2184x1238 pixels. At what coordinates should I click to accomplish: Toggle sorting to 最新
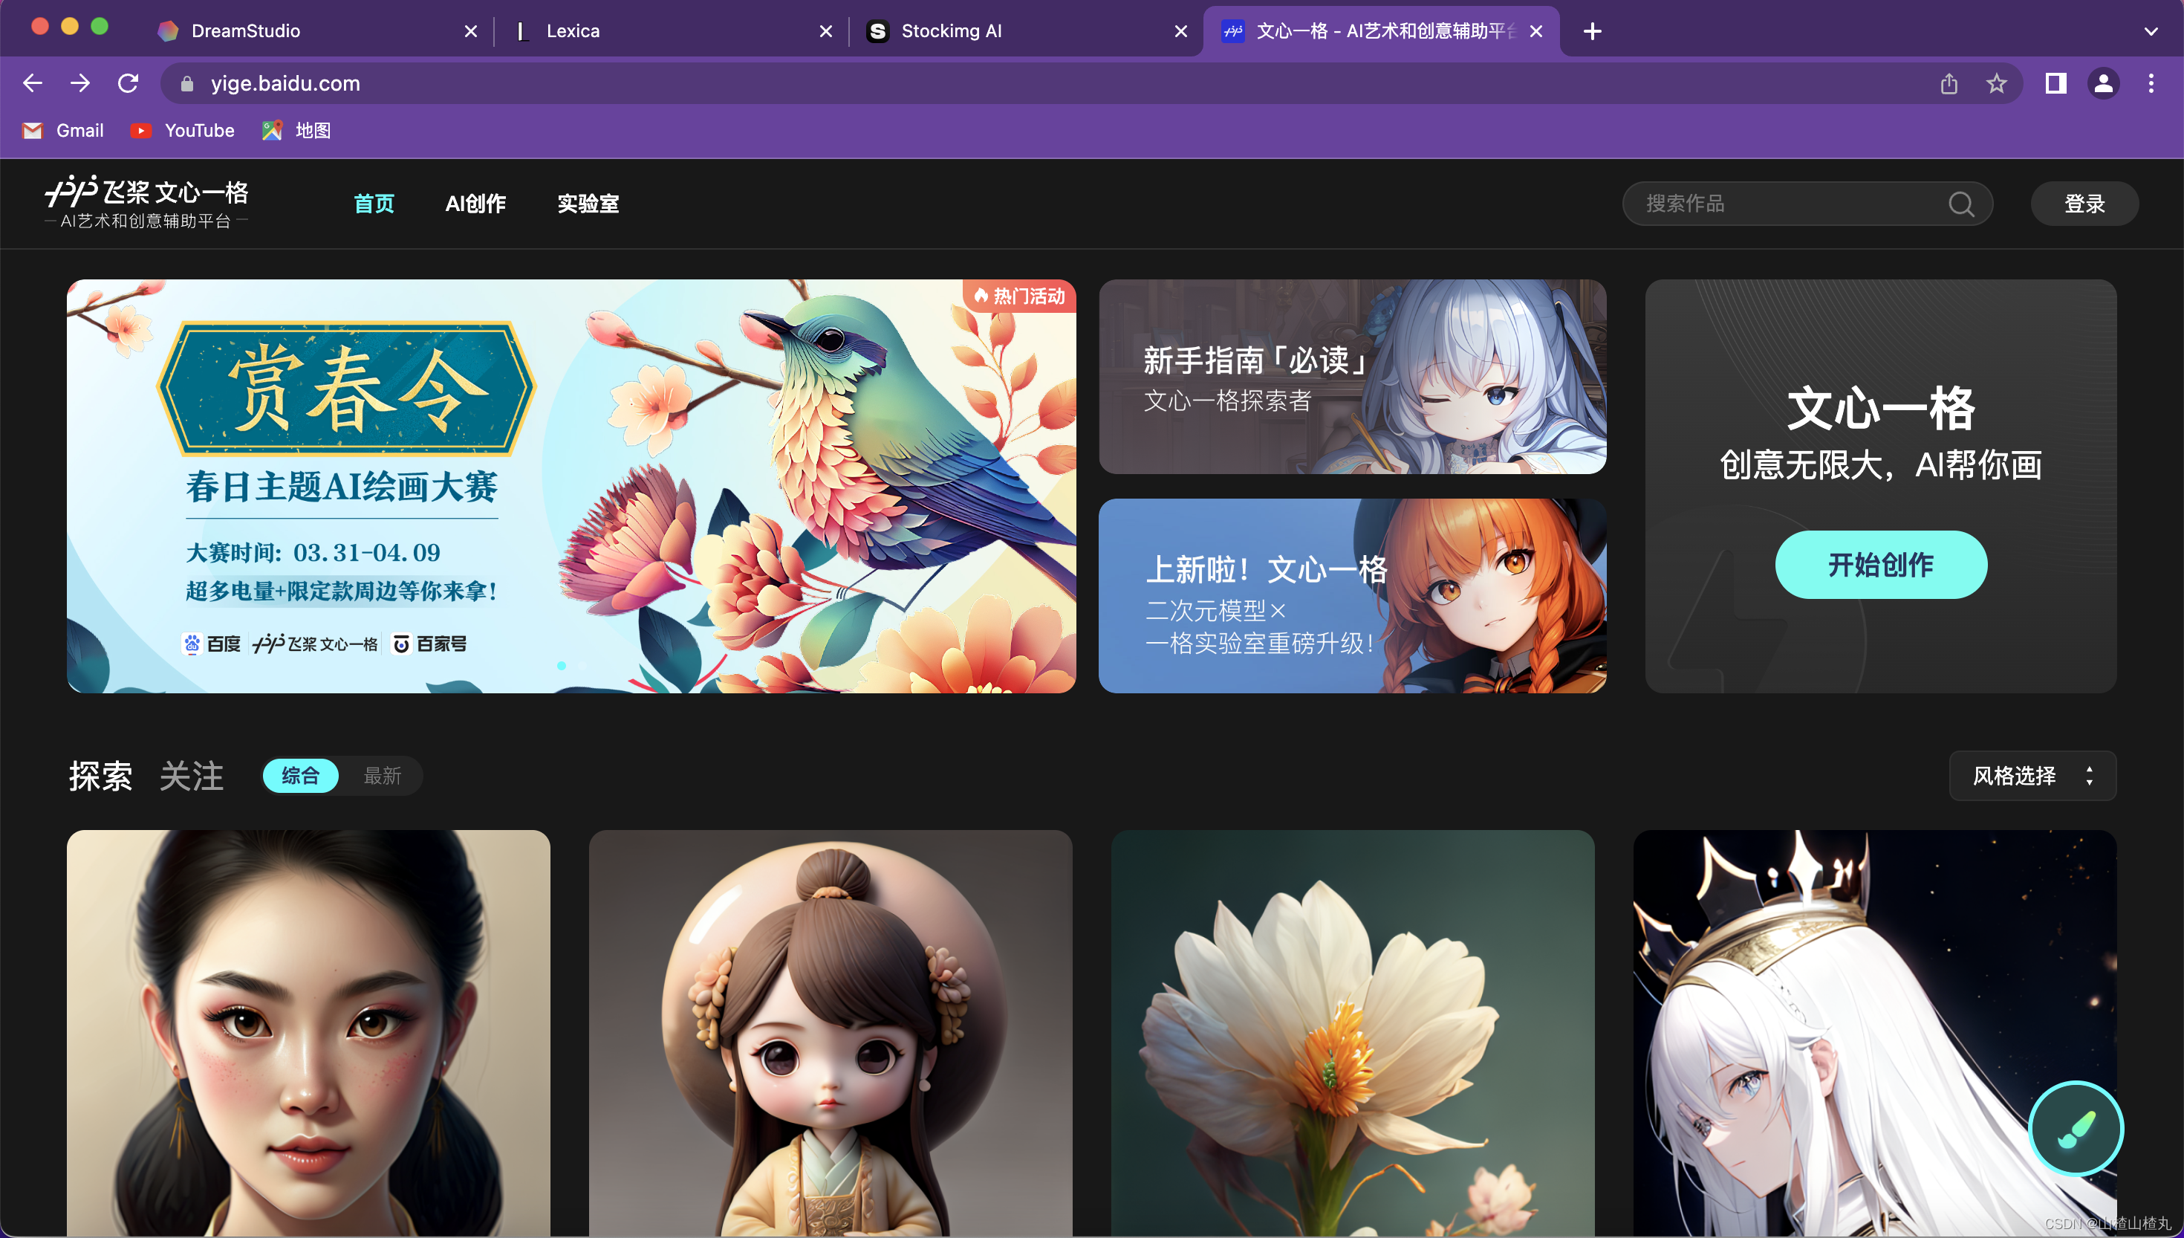[383, 776]
